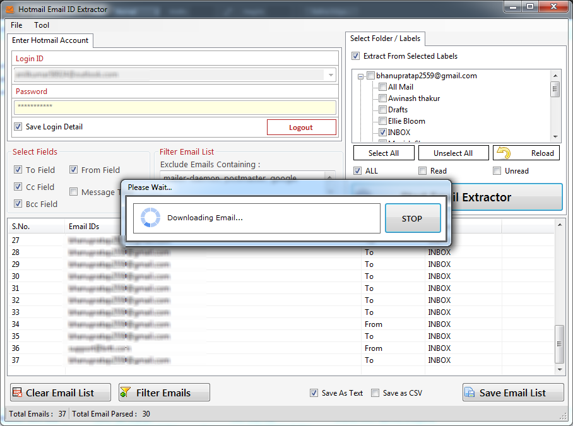Enable the Read messages checkbox
The image size is (573, 426).
(x=423, y=170)
